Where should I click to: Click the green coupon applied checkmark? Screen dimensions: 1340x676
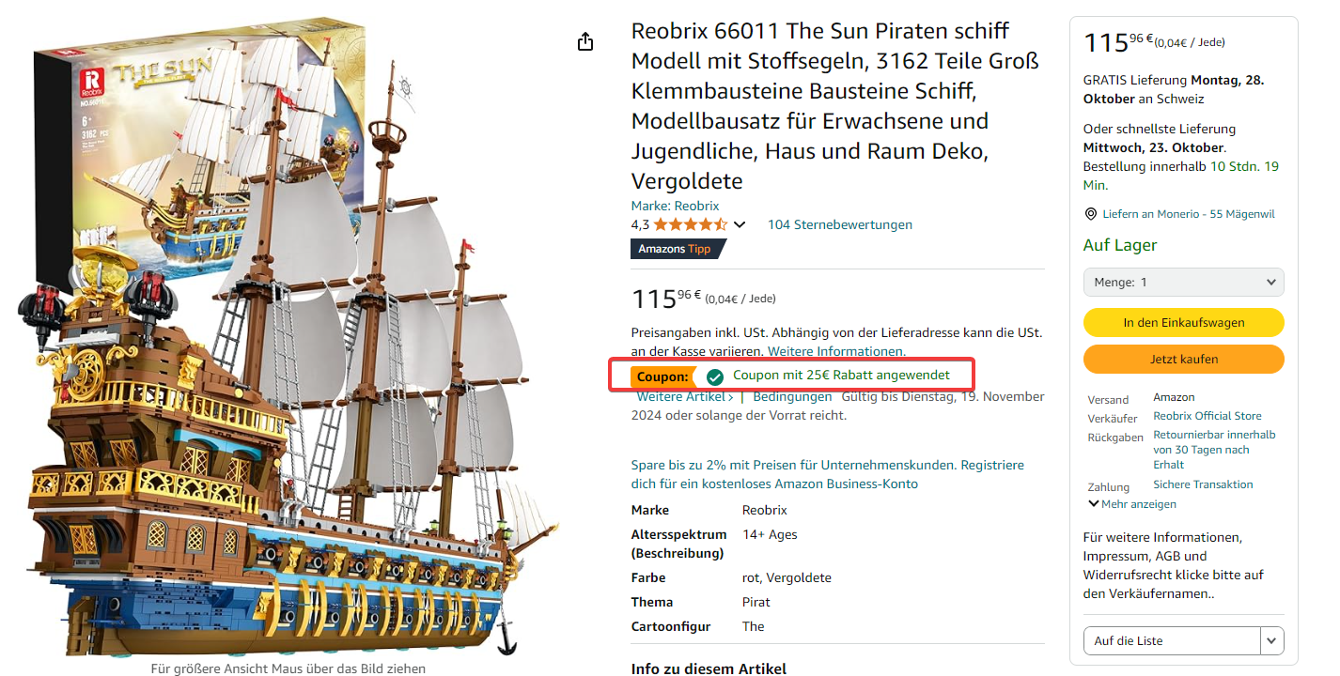pyautogui.click(x=715, y=376)
